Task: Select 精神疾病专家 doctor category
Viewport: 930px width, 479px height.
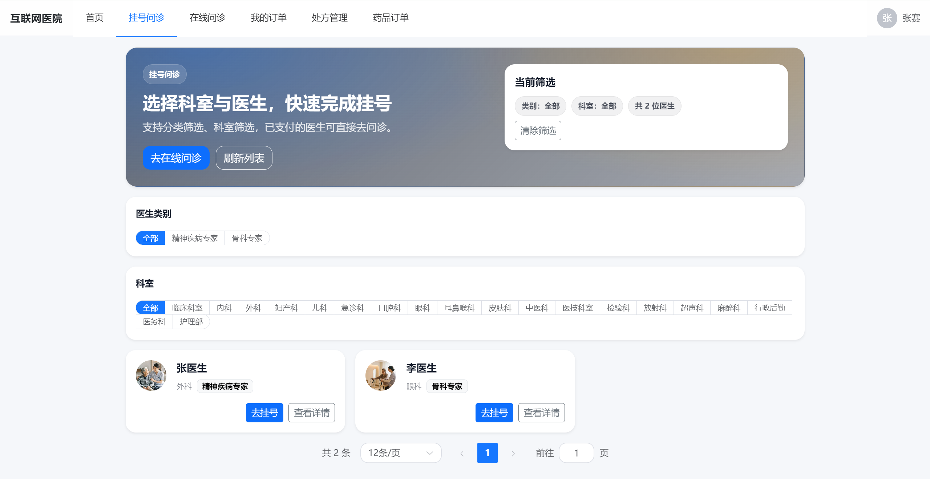Action: (x=195, y=238)
